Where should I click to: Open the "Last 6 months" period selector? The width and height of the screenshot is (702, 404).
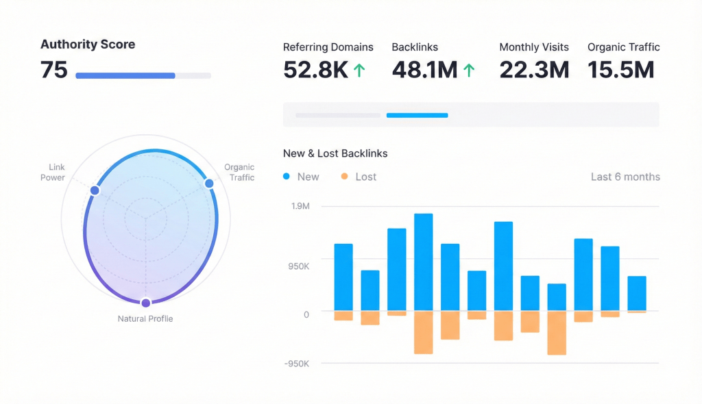[625, 177]
